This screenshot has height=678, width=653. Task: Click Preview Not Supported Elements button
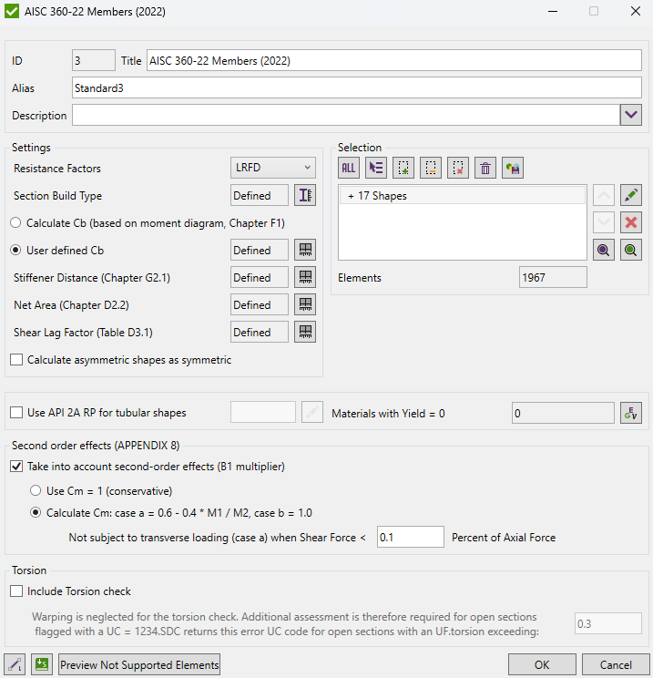139,665
